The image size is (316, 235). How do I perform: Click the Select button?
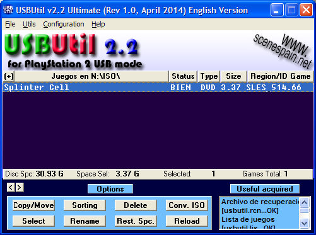pyautogui.click(x=33, y=221)
